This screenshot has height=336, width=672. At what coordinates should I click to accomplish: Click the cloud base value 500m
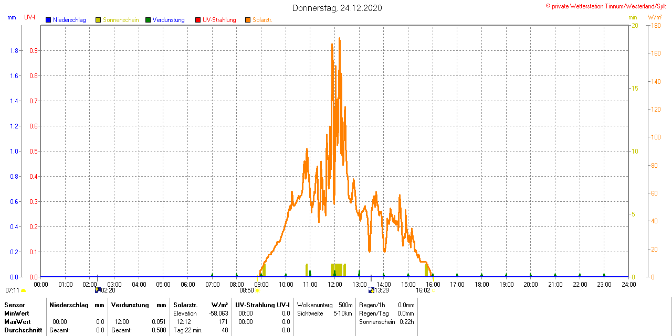345,305
